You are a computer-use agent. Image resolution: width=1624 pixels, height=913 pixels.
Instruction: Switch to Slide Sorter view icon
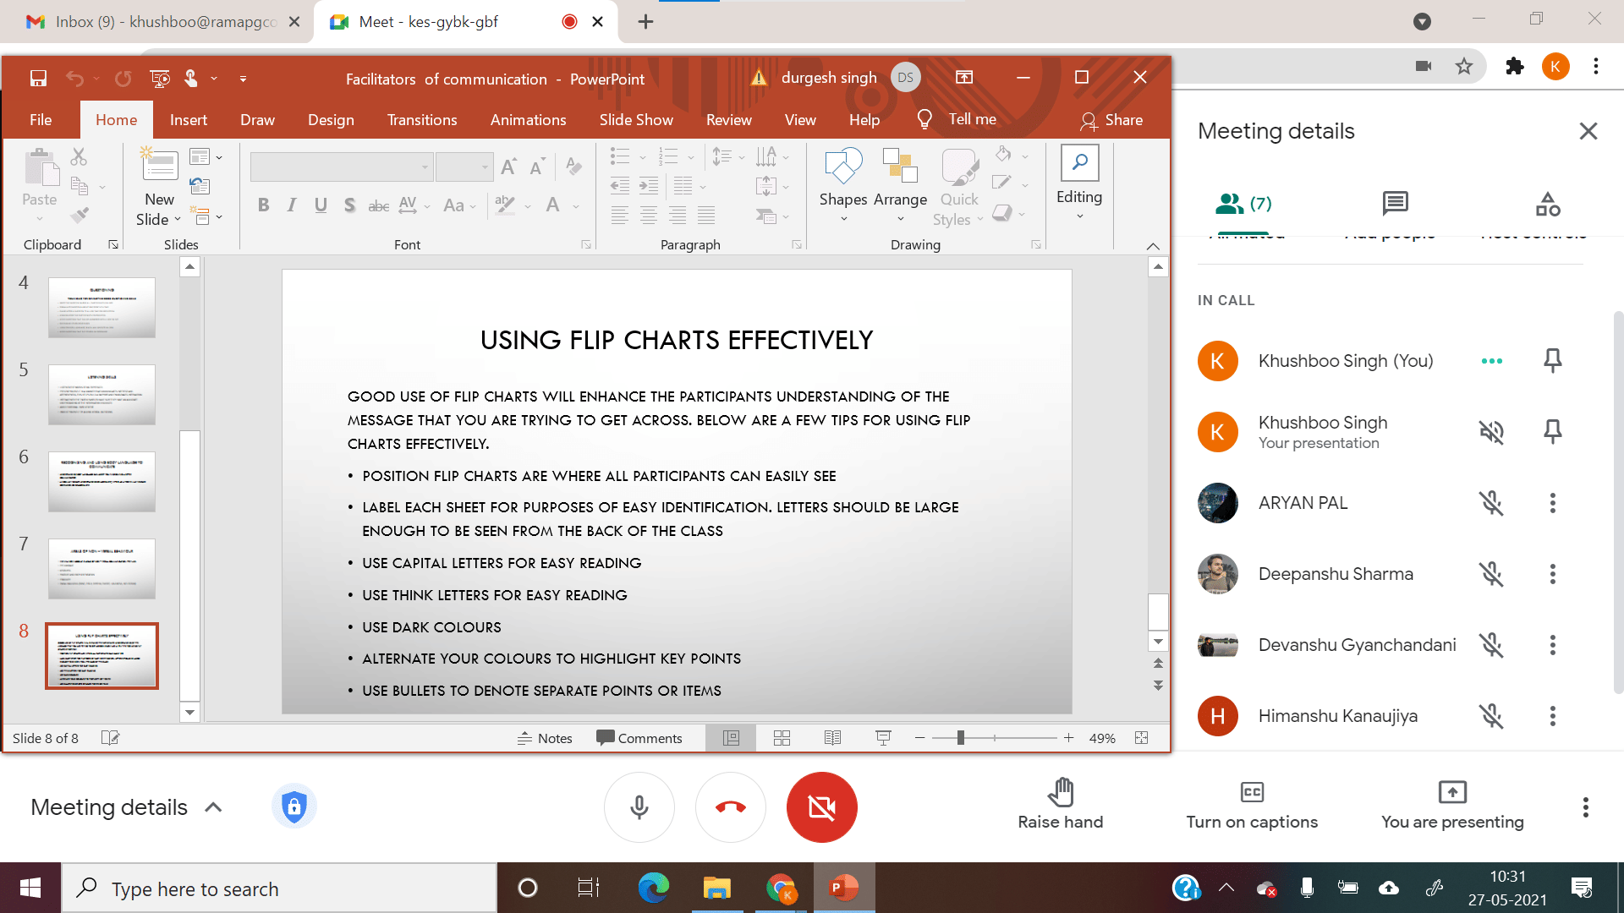pyautogui.click(x=782, y=738)
